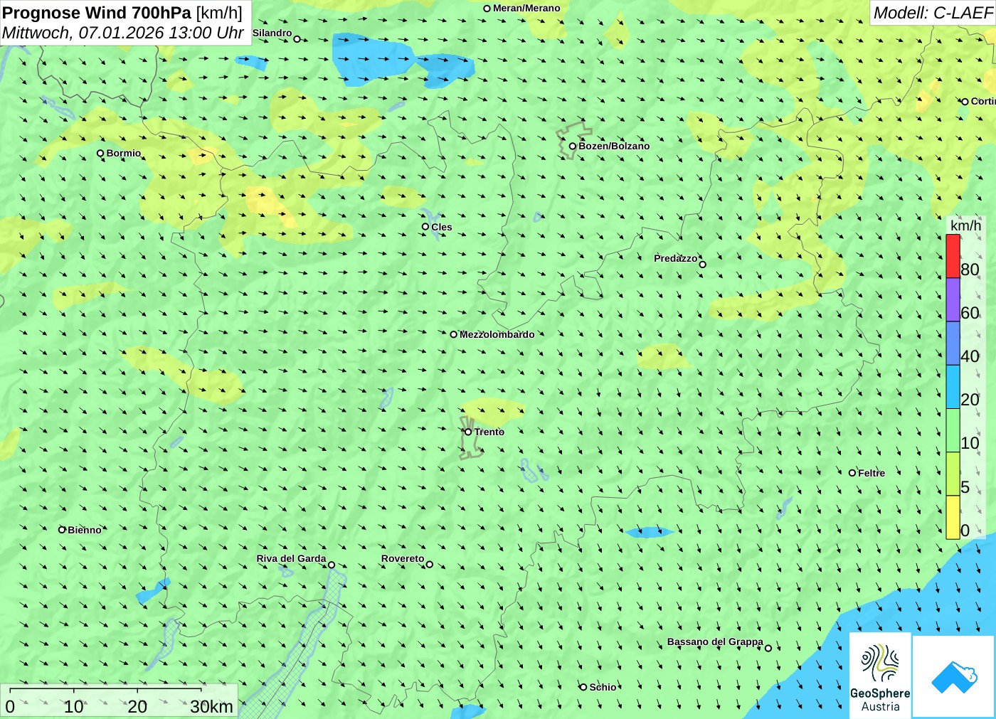Click the red 80 km/h legend color
The width and height of the screenshot is (996, 719).
(953, 256)
